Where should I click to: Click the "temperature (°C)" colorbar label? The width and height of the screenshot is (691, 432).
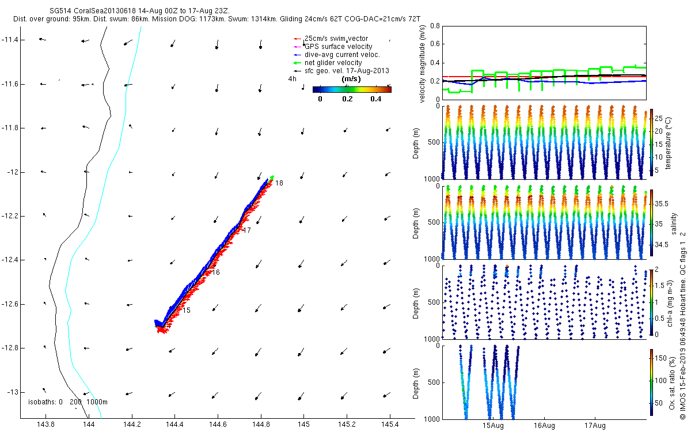[670, 142]
